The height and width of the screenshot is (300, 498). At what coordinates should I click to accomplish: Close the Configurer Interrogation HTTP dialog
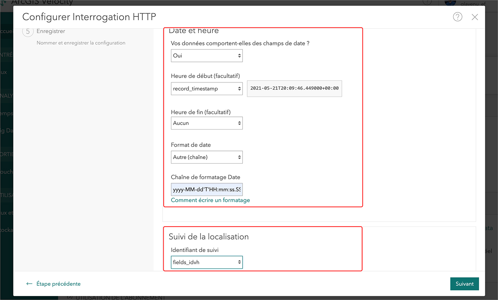point(475,17)
